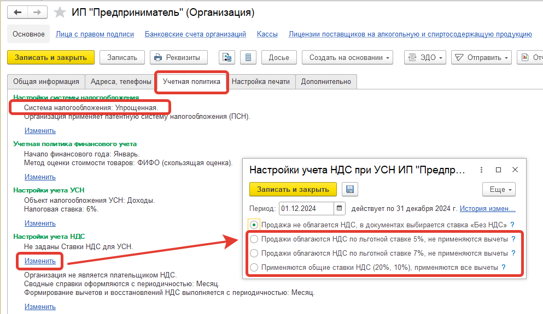Screen dimensions: 543x314
Task: Select 'Продажи облагаются НДС по льготной ставке 5%'
Action: point(253,238)
